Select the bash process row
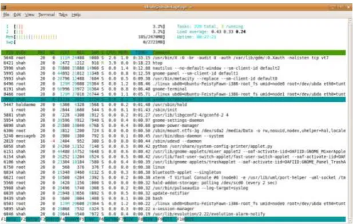Screen dimensions: 353x224 [173, 198]
